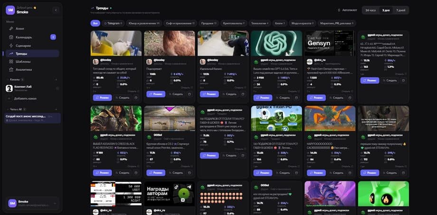The image size is (437, 215).
Task: Click copy icon on Подозревает post
Action: click(x=189, y=94)
